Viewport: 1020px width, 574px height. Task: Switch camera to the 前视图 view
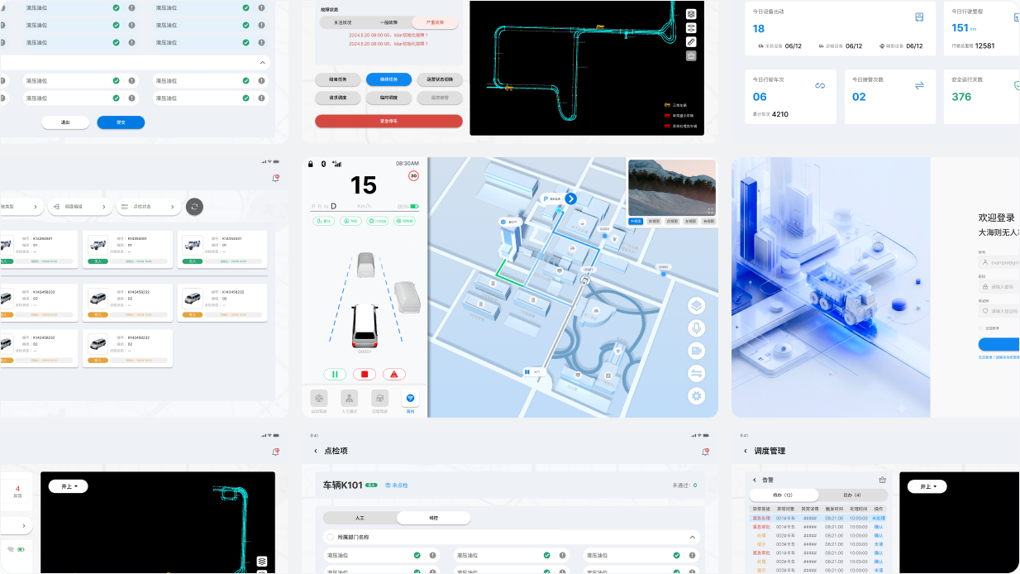tap(653, 221)
